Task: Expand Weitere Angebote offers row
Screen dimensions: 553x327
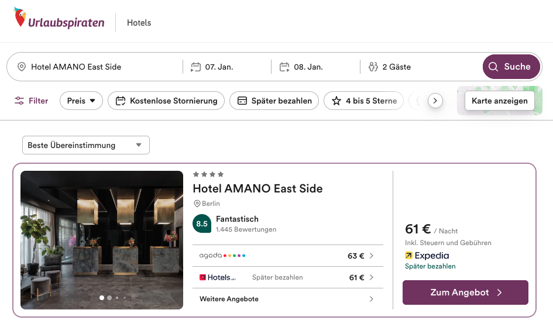Action: [287, 299]
